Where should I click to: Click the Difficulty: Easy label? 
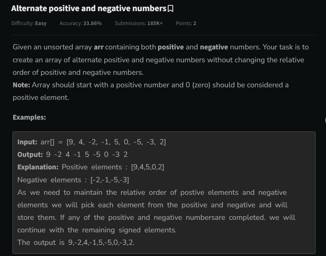(29, 23)
